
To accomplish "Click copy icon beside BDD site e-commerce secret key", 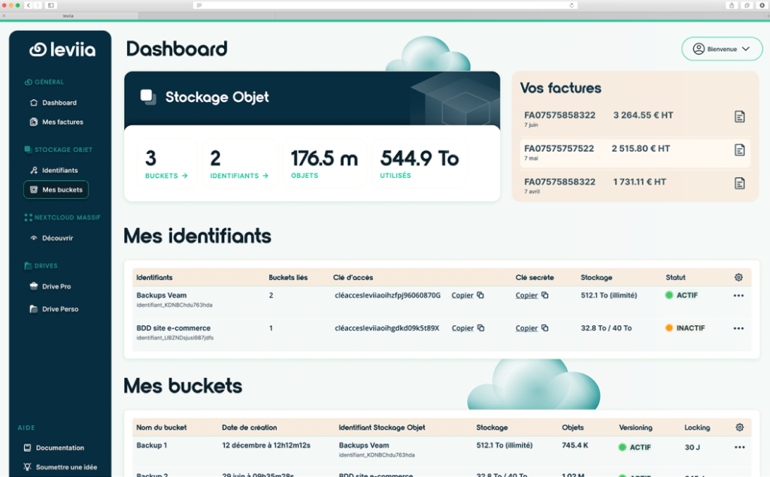I will pyautogui.click(x=545, y=328).
